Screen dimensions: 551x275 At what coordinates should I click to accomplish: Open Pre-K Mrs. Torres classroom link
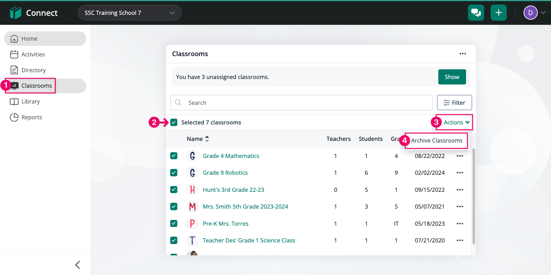[225, 224]
